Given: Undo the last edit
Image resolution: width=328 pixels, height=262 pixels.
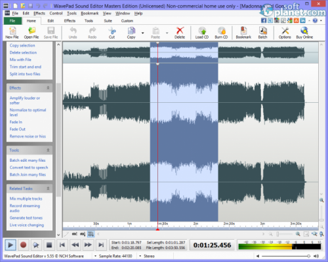Looking at the screenshot, I should [73, 33].
